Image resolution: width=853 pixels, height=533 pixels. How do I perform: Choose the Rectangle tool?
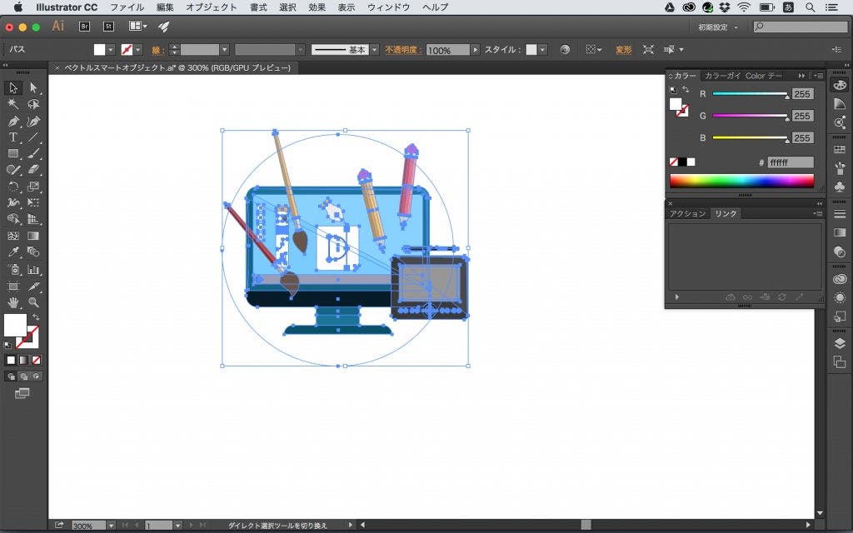click(x=13, y=153)
